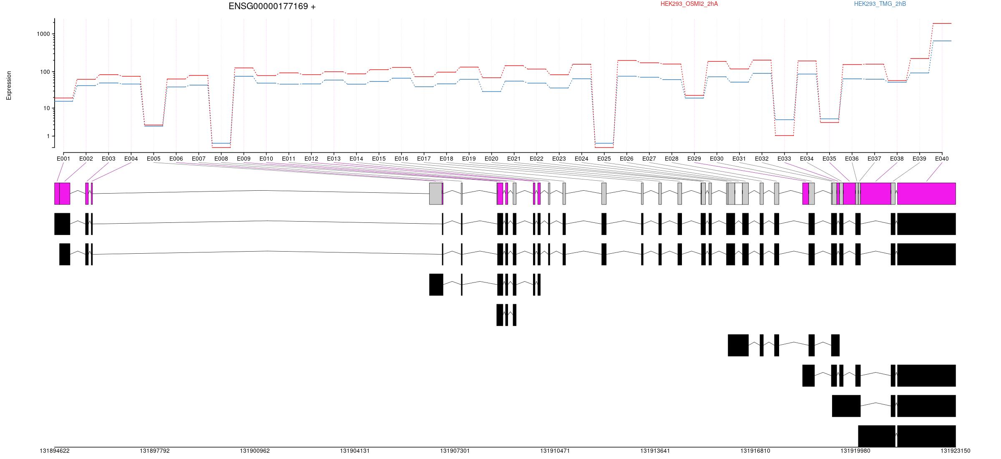This screenshot has width=1001, height=459.
Task: Click y-axis tick value 100
Action: (45, 72)
